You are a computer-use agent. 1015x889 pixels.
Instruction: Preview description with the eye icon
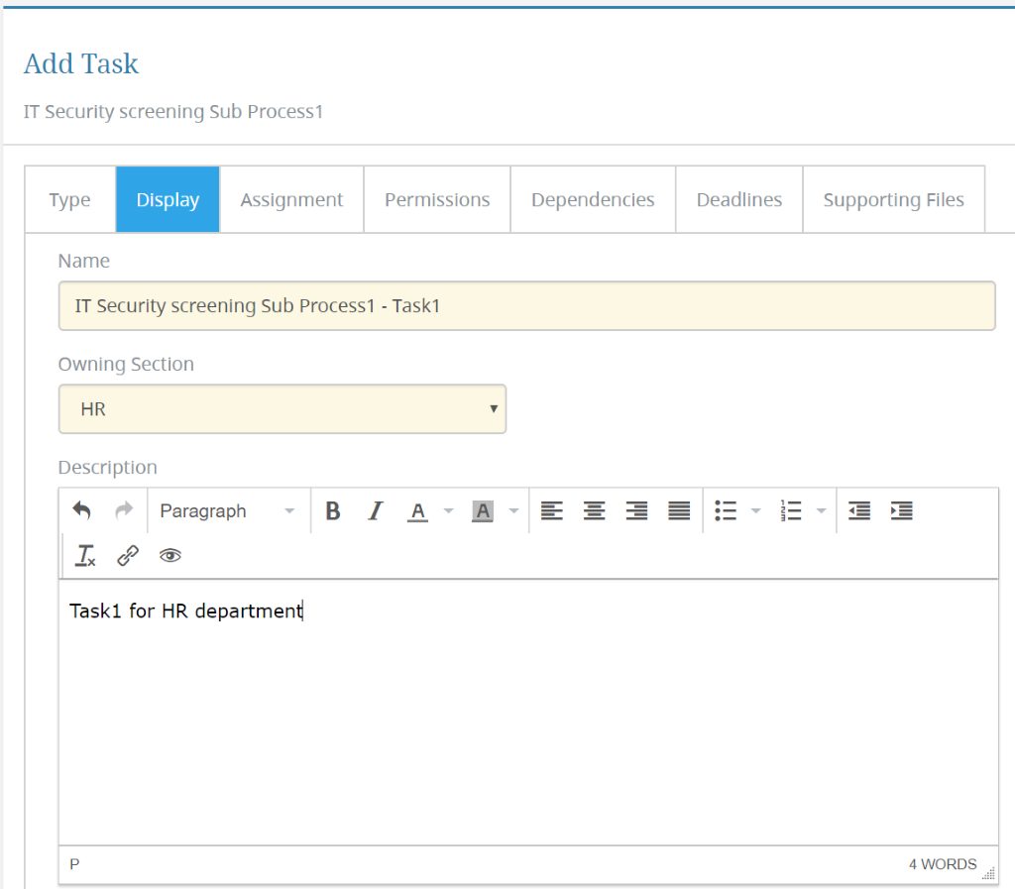[170, 556]
